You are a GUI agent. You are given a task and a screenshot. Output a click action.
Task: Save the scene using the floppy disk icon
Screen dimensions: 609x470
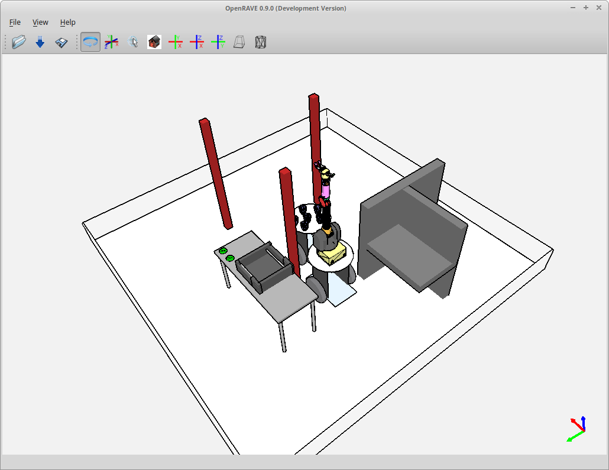point(61,41)
